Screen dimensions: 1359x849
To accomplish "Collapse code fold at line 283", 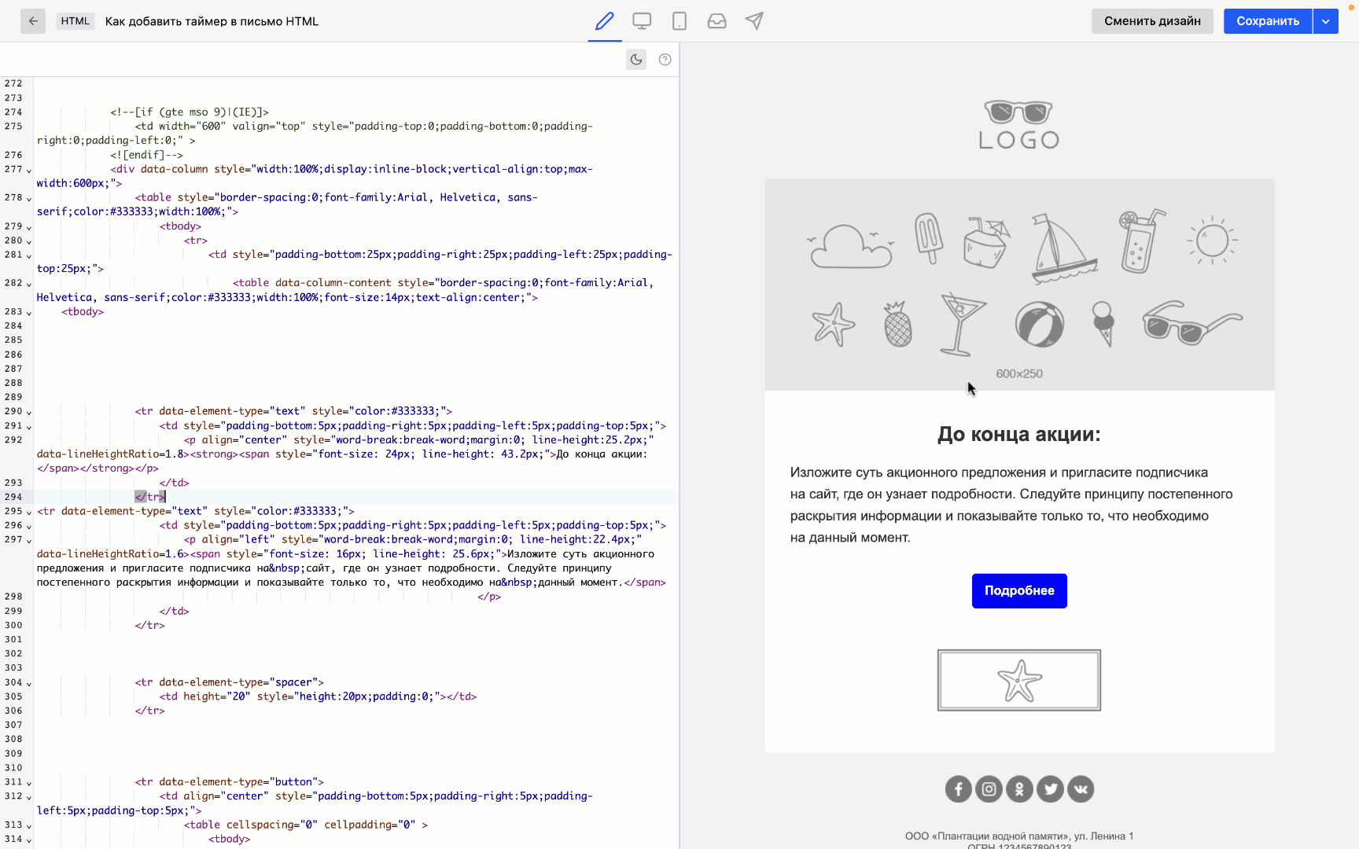I will [x=29, y=313].
